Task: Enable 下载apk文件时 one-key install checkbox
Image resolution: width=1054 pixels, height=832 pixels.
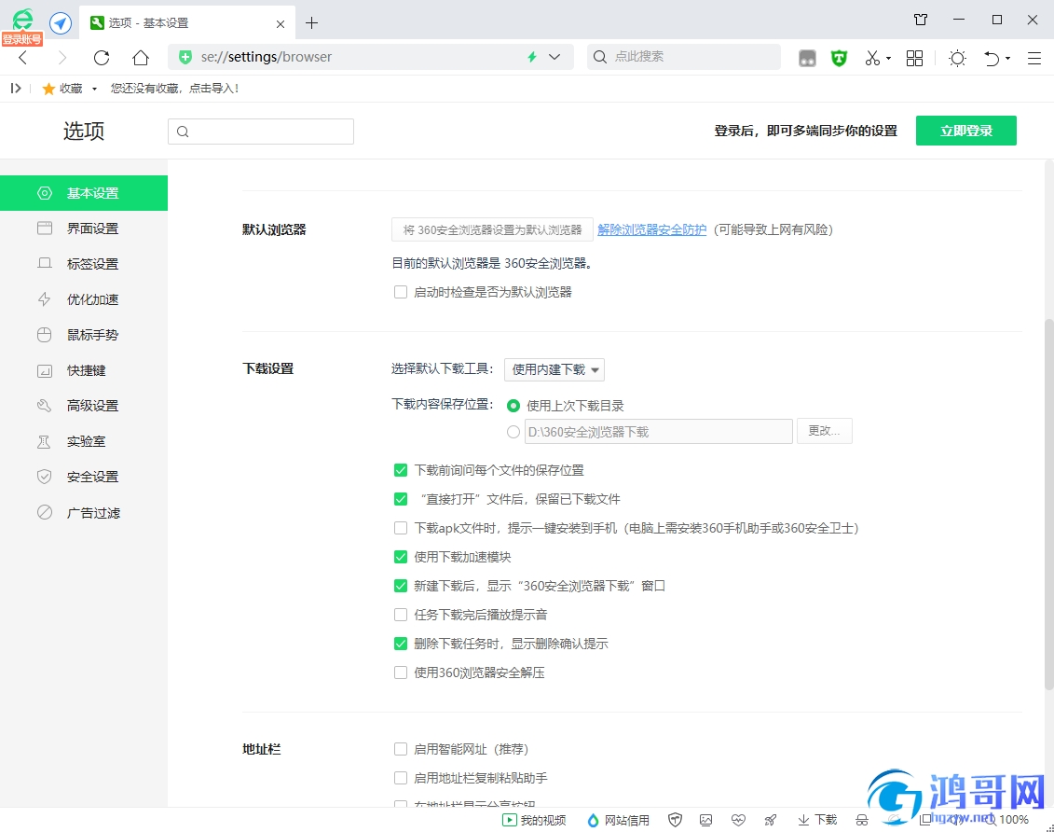Action: point(401,528)
